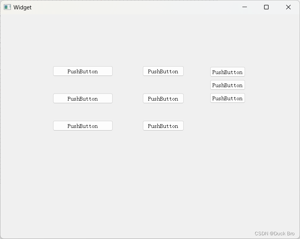Click the lowest PushButton in the right column
300x239 pixels.
227,98
